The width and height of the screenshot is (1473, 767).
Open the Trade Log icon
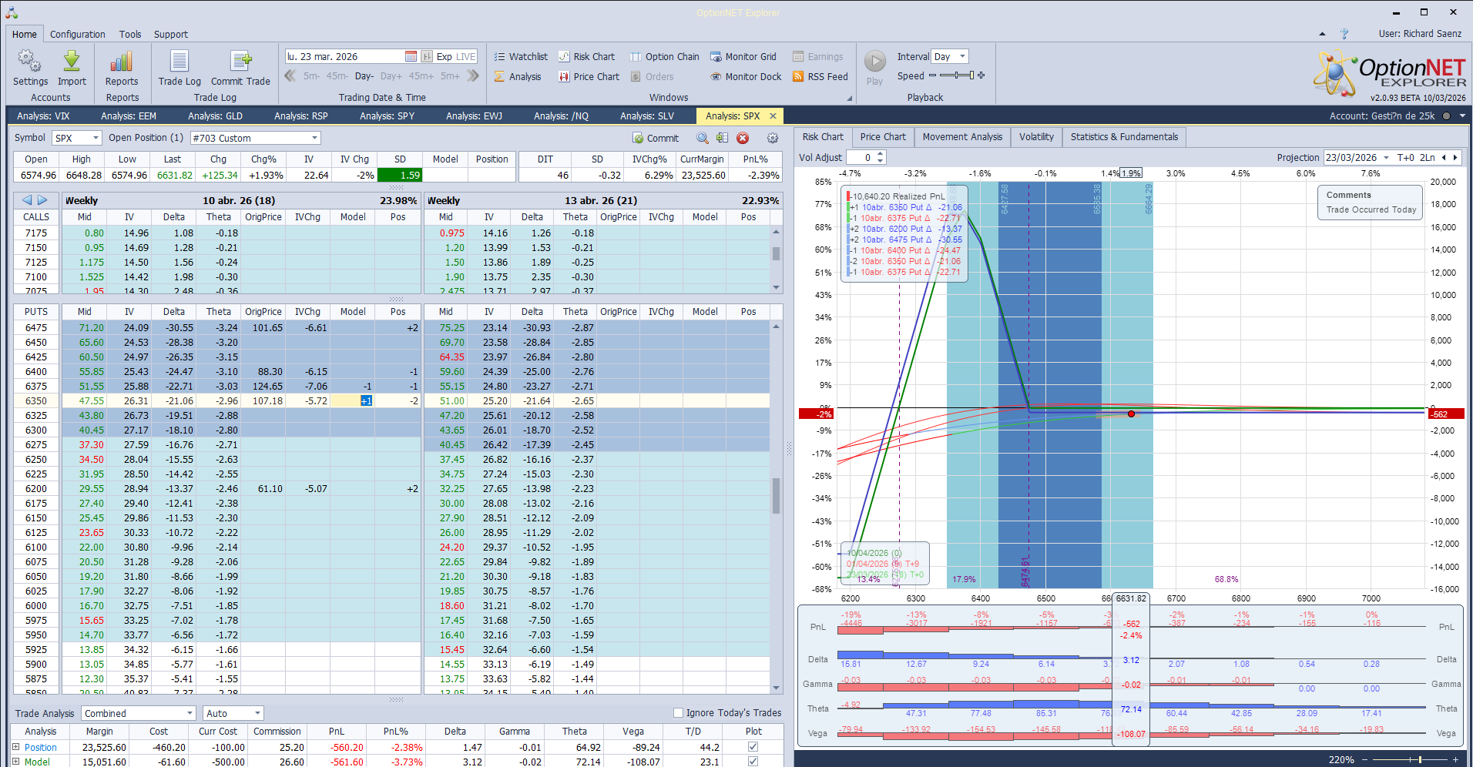click(x=179, y=62)
